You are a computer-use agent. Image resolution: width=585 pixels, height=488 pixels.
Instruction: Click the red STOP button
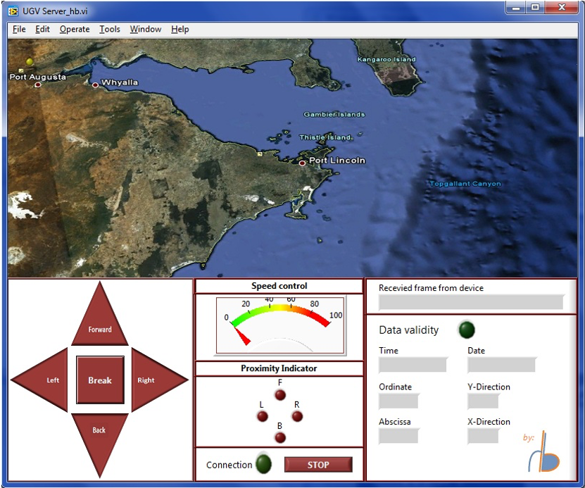[x=318, y=465]
